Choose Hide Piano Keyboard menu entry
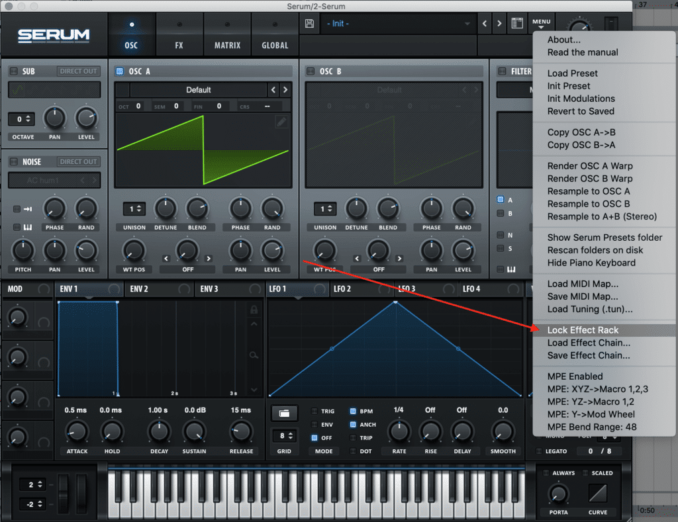The image size is (678, 522). pos(604,263)
